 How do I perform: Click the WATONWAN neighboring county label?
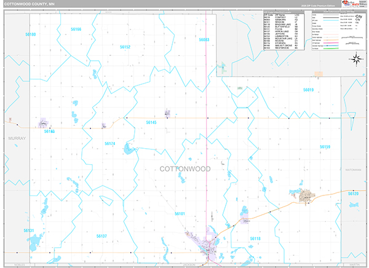[x=355, y=168]
